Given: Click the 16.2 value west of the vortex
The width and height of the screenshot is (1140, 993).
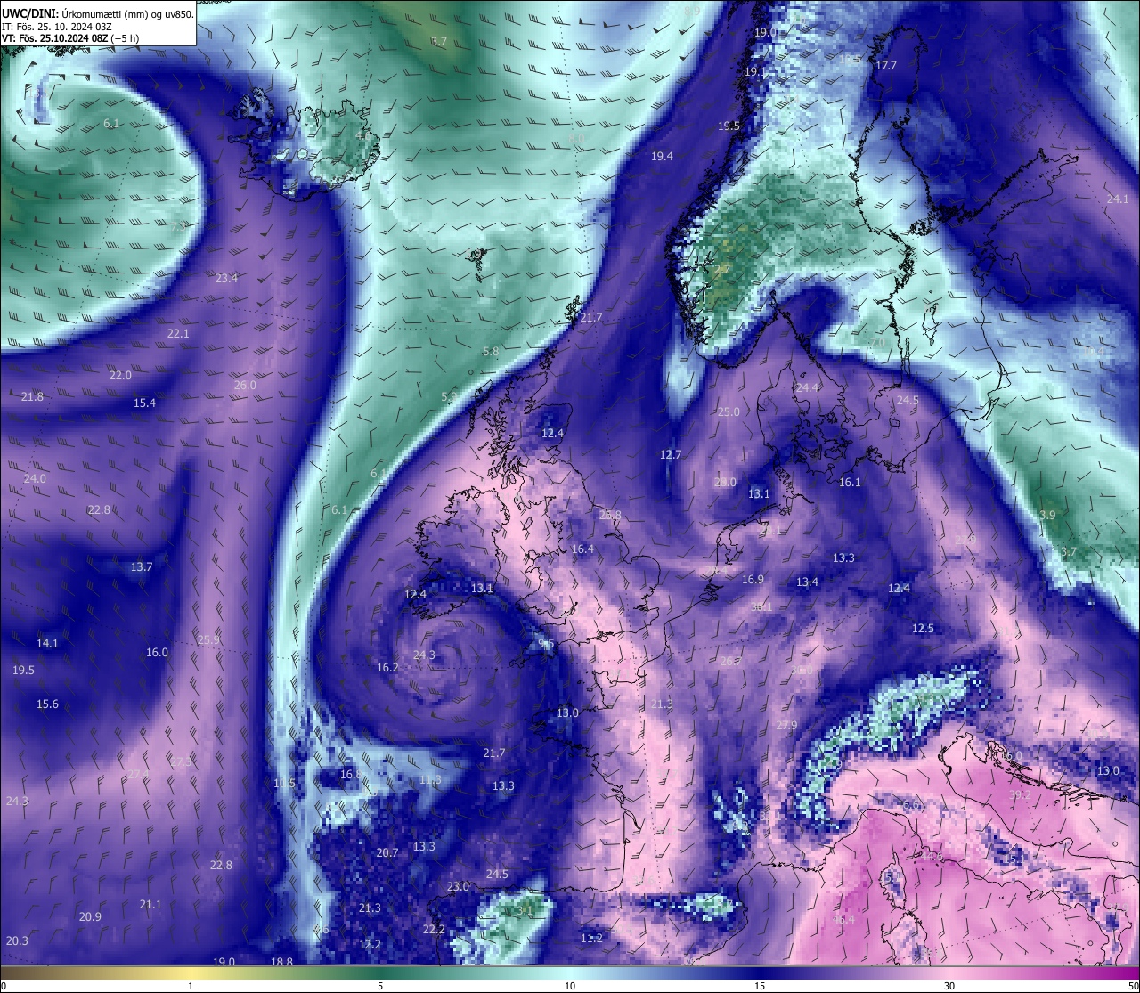Looking at the screenshot, I should [x=387, y=667].
